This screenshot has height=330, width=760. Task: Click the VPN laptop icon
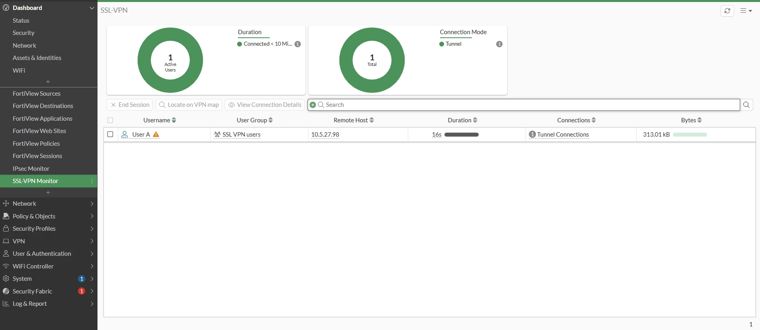tap(6, 241)
